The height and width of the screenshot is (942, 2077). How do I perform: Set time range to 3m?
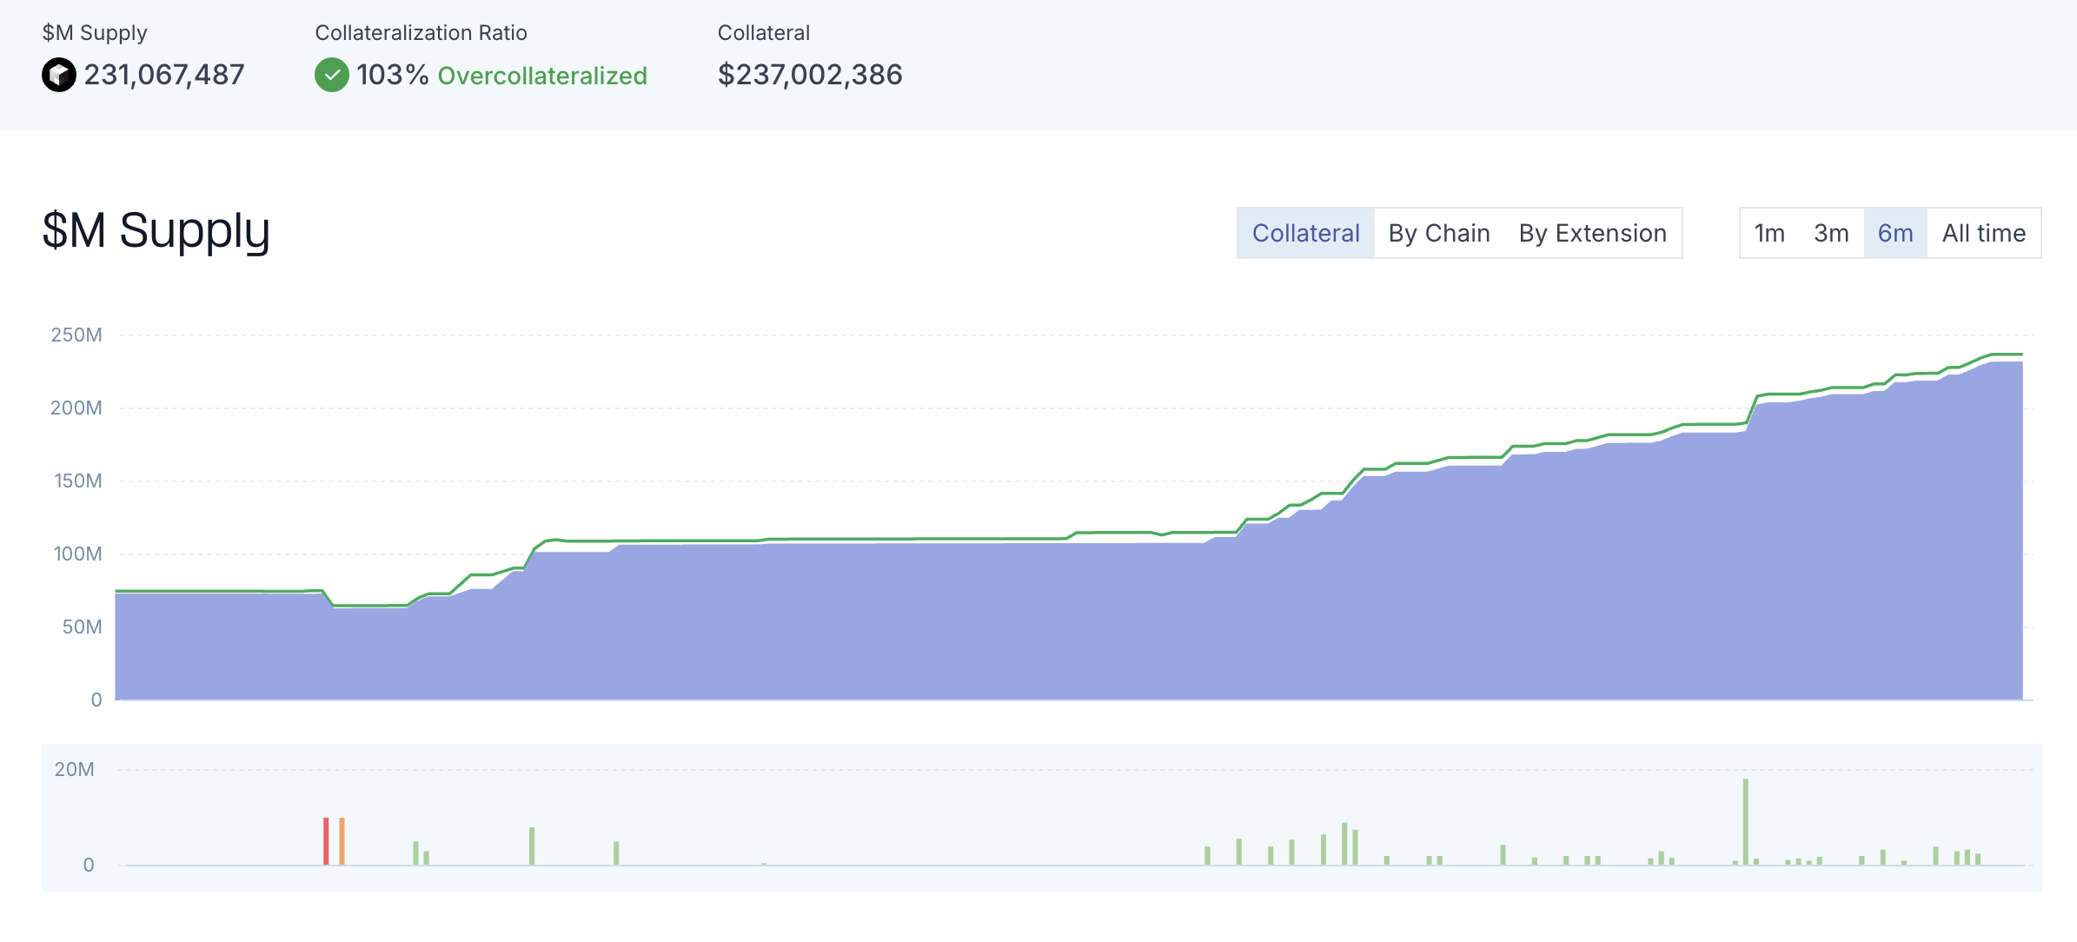pos(1831,233)
